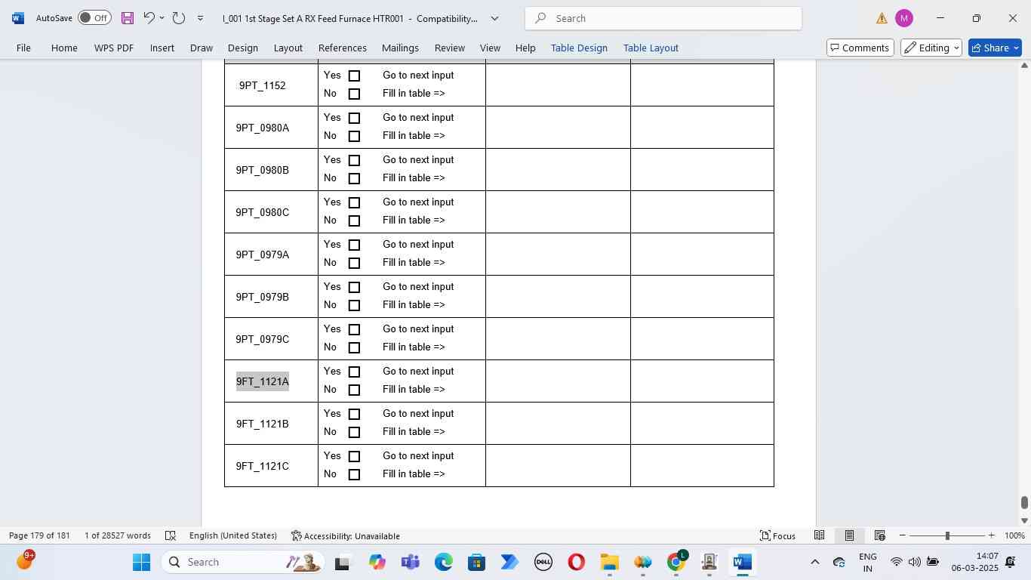Viewport: 1031px width, 580px height.
Task: Click the spelling proofing check icon
Action: point(171,535)
